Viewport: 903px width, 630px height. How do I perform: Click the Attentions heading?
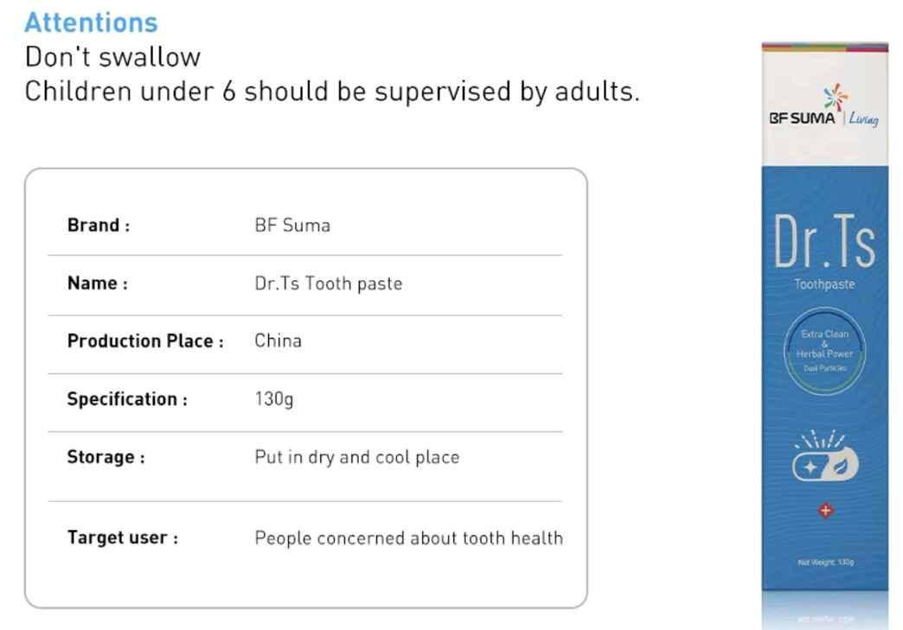(91, 22)
